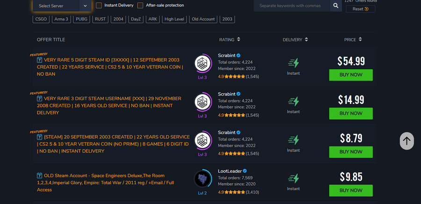Filter by the ARK tag
Image resolution: width=421 pixels, height=204 pixels.
(x=153, y=19)
